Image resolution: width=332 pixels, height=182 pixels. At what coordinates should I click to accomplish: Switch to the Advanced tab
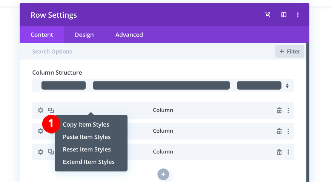(129, 35)
